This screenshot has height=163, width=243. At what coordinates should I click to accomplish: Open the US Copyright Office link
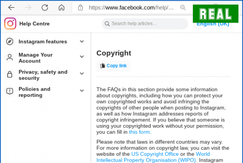(155, 154)
